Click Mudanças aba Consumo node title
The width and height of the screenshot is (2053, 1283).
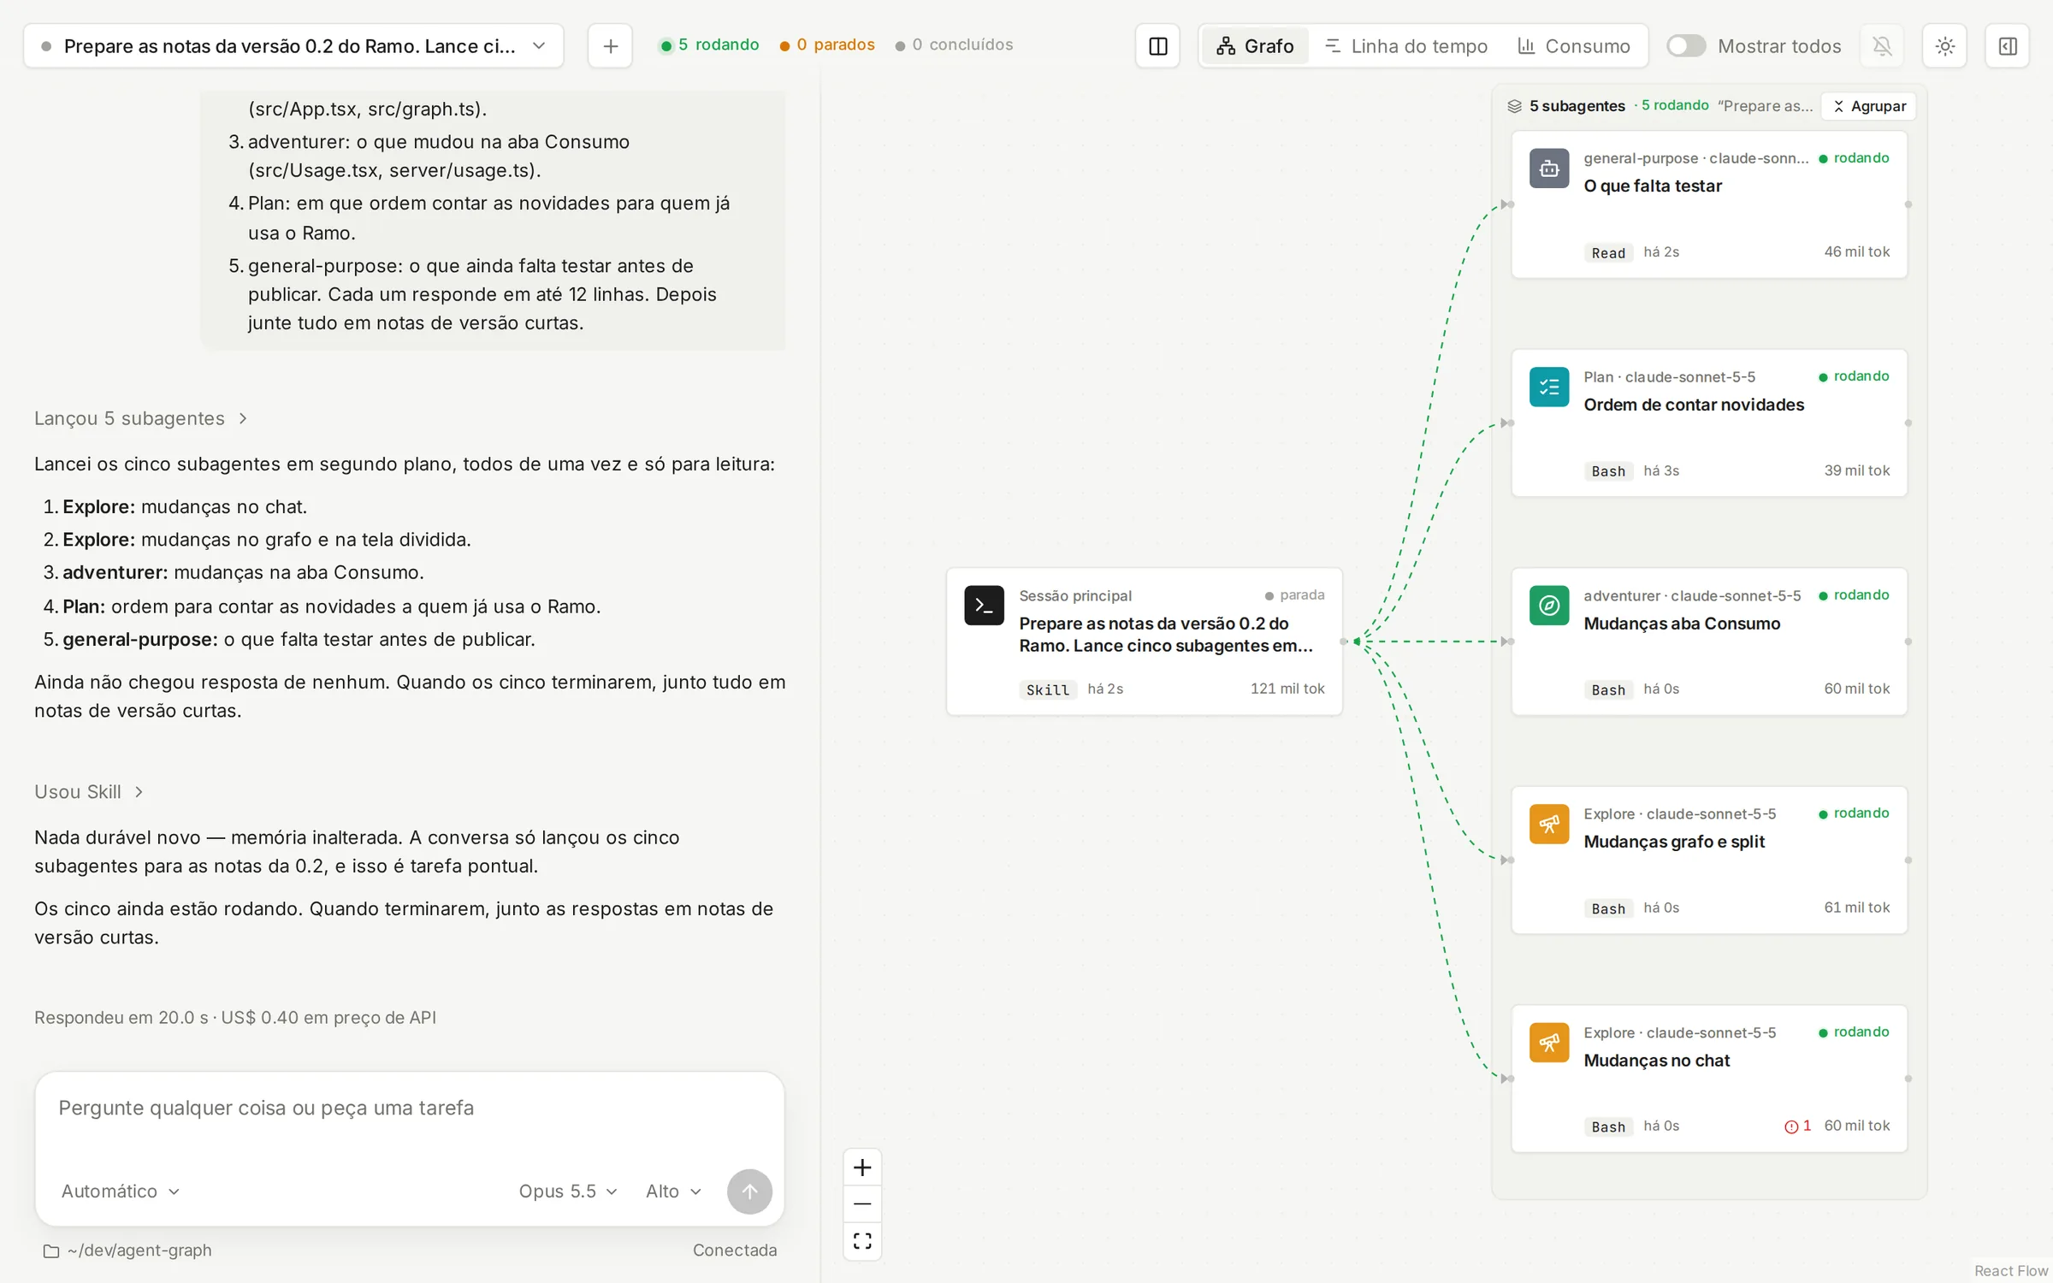tap(1682, 624)
